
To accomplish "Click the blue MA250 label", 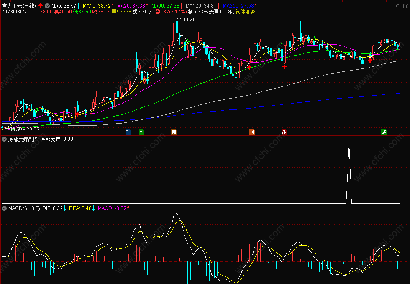I will tap(238, 6).
